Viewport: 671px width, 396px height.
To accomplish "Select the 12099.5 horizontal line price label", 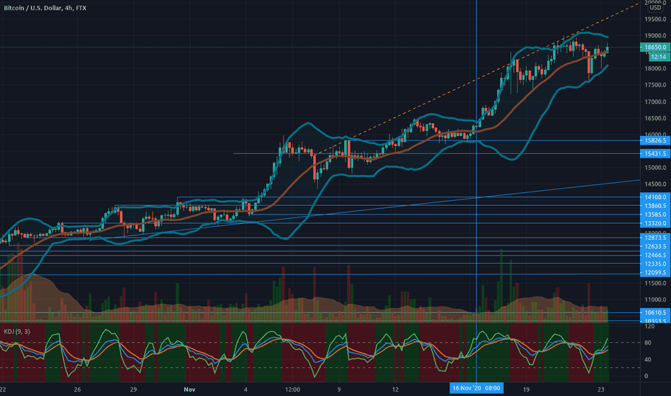I will (x=654, y=272).
